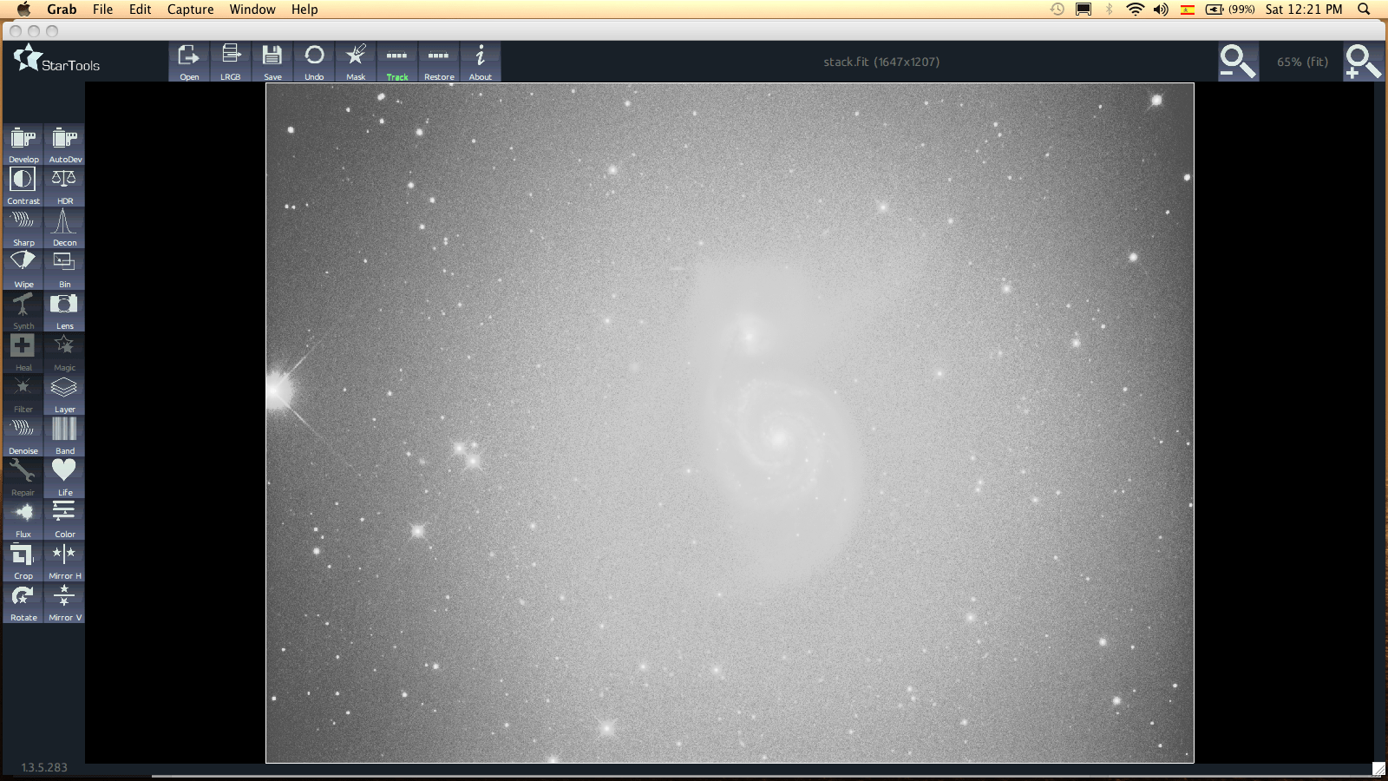This screenshot has width=1388, height=781.
Task: Toggle the Track button
Action: point(396,62)
